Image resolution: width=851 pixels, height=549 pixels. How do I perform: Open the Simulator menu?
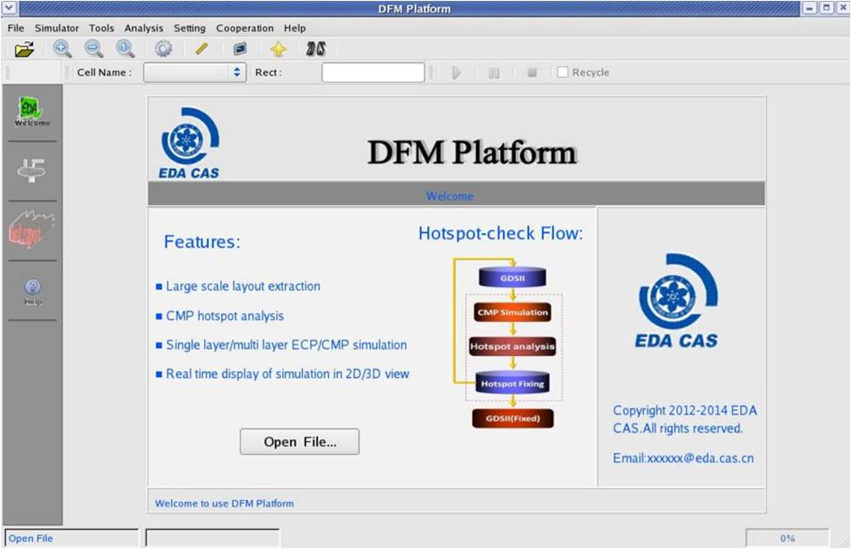click(x=57, y=28)
